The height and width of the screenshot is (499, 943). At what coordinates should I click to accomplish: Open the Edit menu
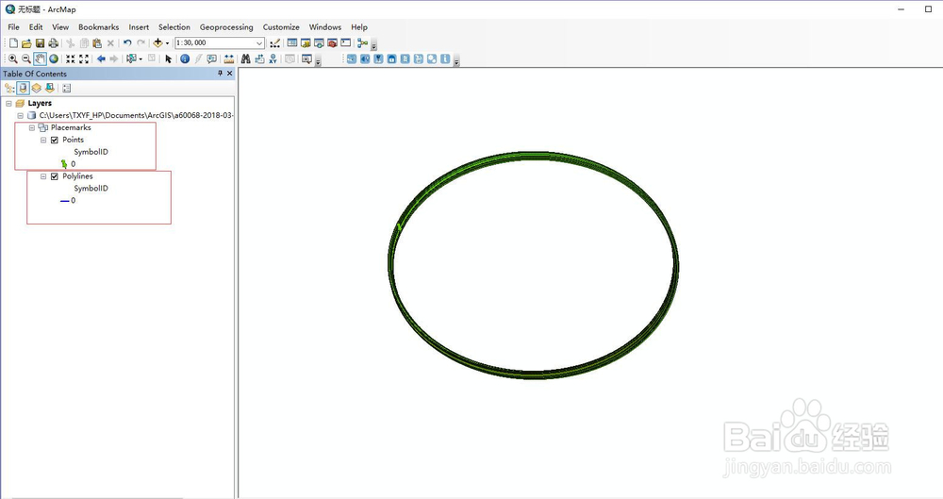(x=36, y=27)
